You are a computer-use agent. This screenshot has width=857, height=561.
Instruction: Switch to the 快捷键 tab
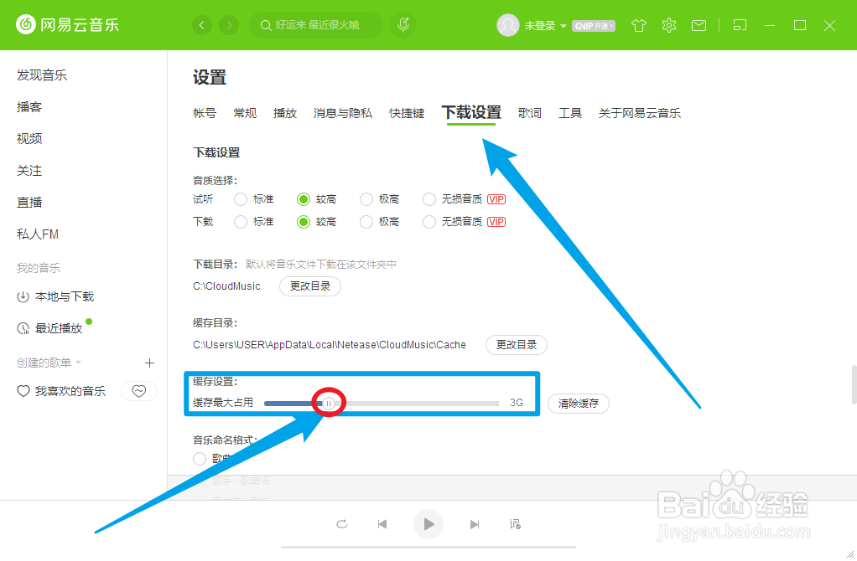(407, 114)
